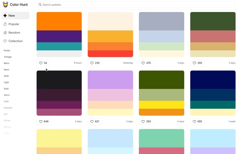Image resolution: width=240 pixels, height=154 pixels.
Task: Click the bright yellow stripe in the green palette
Action: (161, 105)
